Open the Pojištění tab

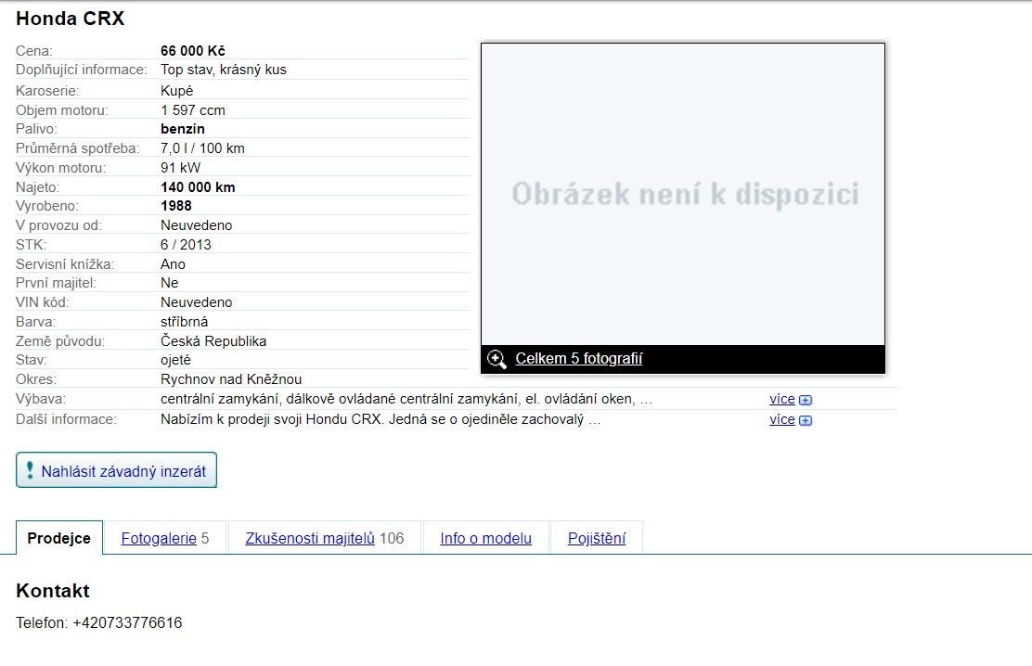[597, 538]
